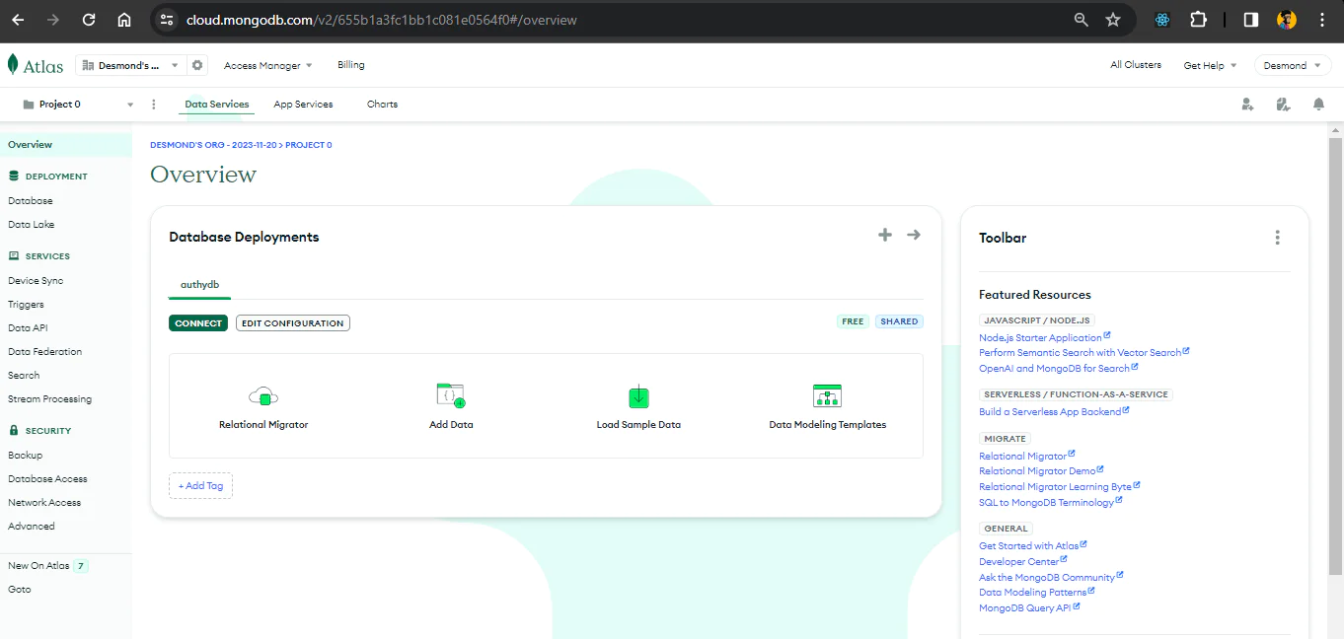This screenshot has height=639, width=1344.
Task: Click the browser address bar URL
Action: click(x=382, y=20)
